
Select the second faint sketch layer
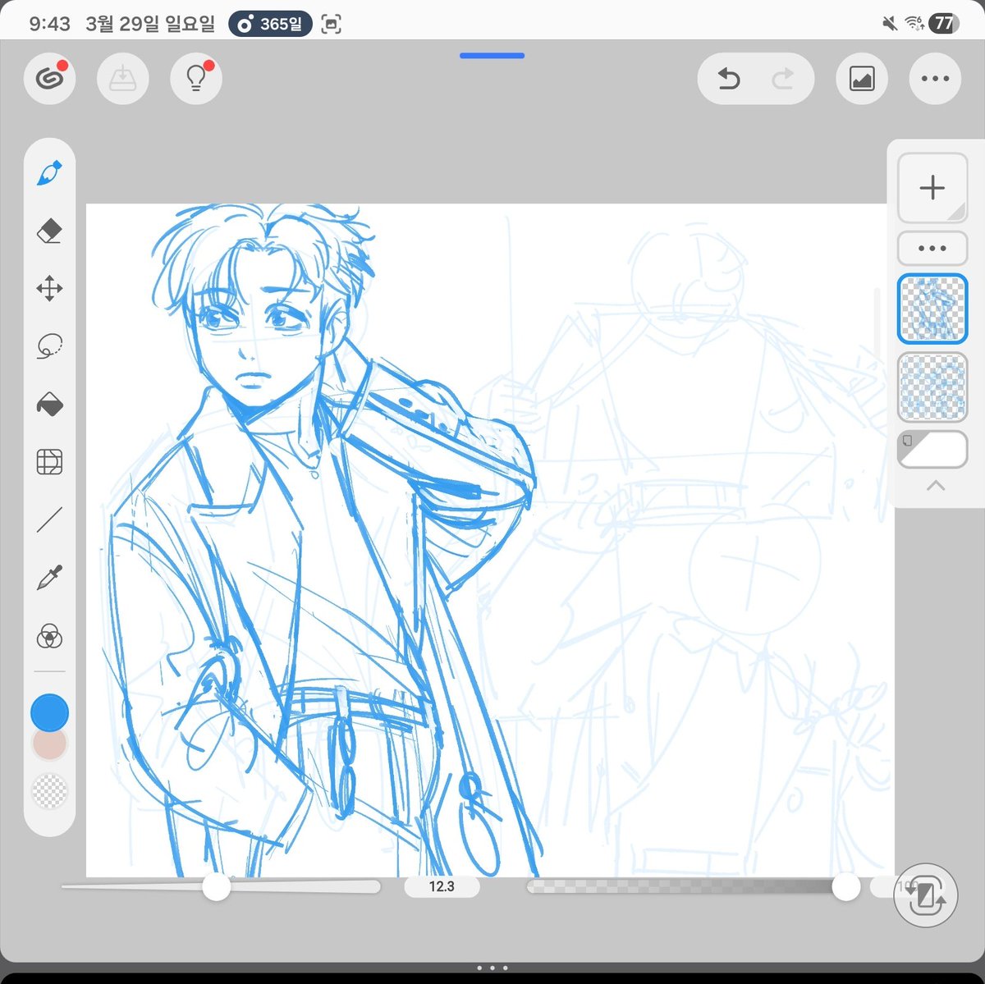click(x=932, y=387)
